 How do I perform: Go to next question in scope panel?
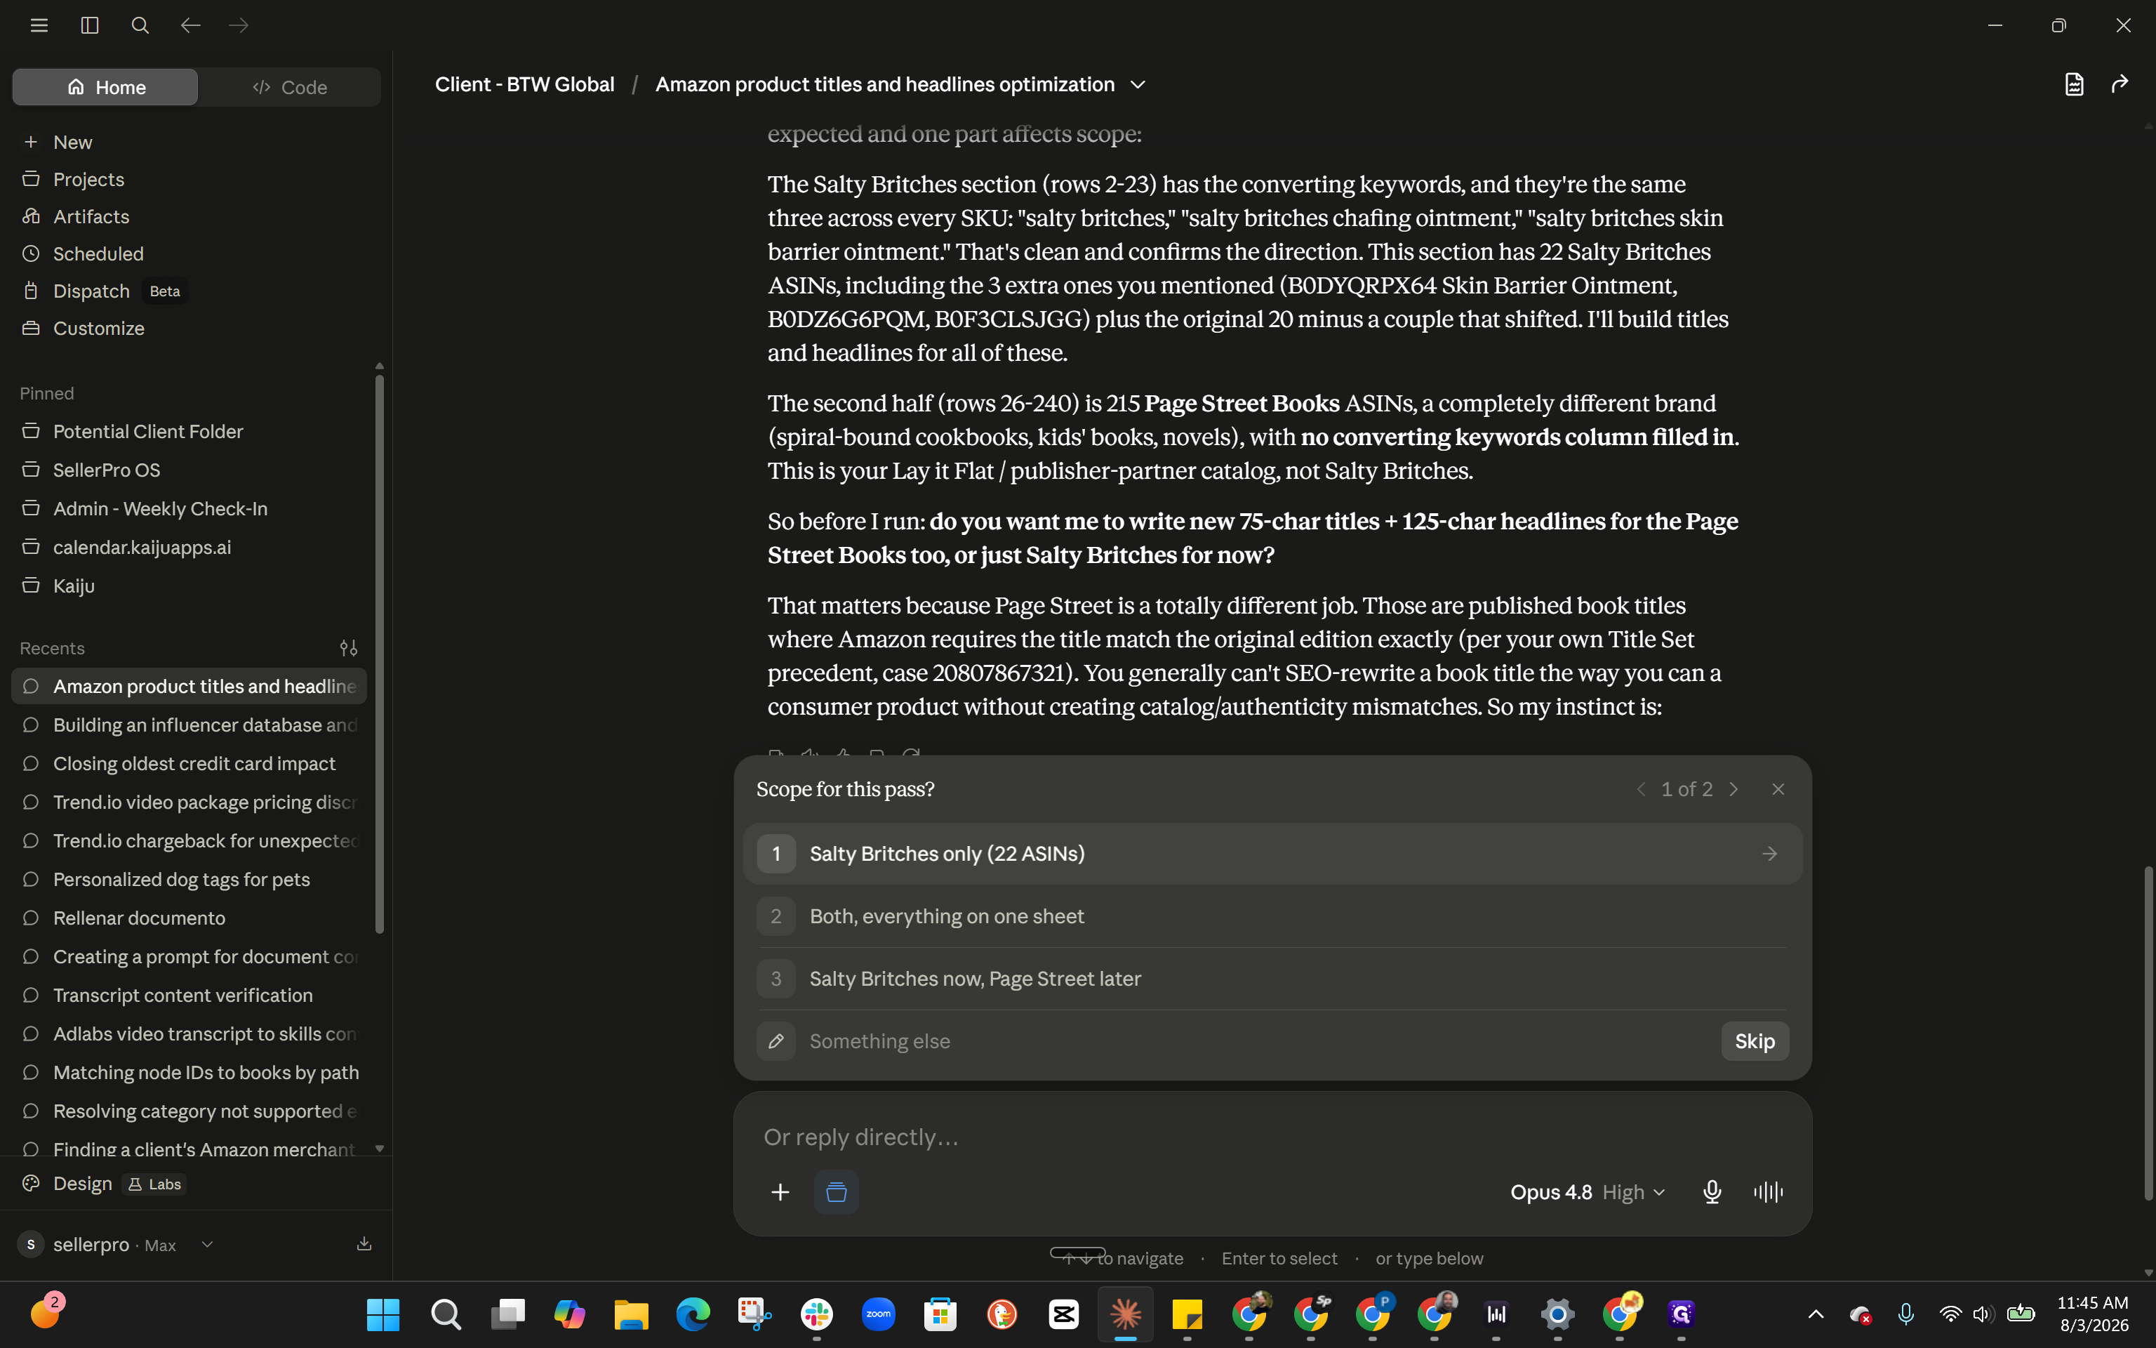(x=1734, y=789)
